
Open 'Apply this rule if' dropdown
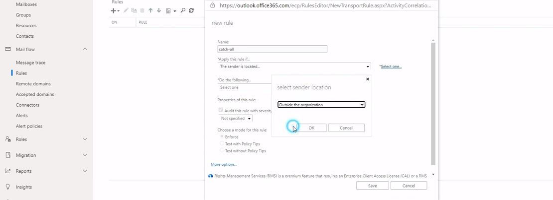tap(294, 67)
